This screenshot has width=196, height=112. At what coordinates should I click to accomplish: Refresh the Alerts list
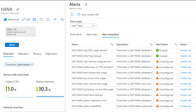72,15
